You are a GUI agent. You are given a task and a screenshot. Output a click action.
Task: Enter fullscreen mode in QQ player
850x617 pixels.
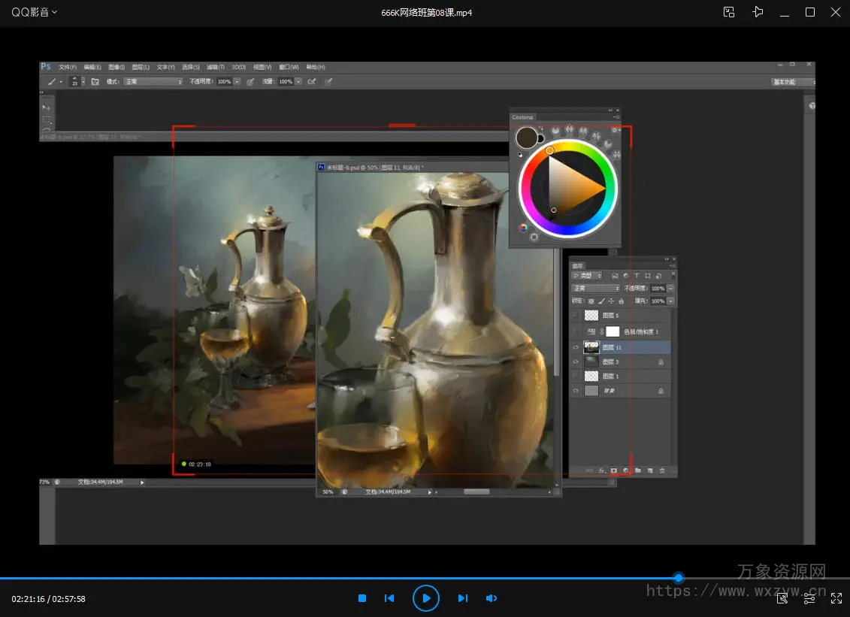(x=836, y=598)
